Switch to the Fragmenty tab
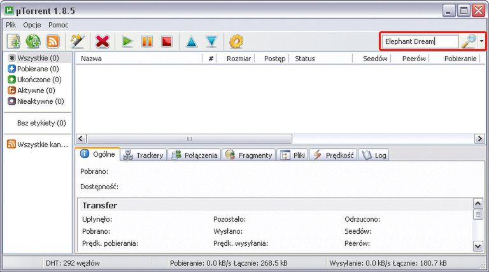Viewport: 489px width, 272px height. click(x=249, y=155)
